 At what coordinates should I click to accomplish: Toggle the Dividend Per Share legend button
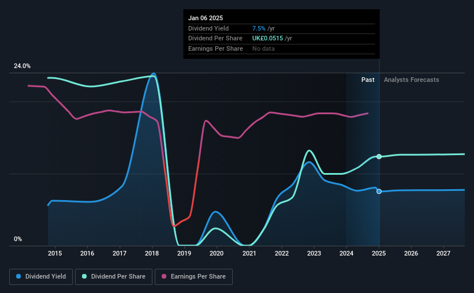[x=114, y=277]
